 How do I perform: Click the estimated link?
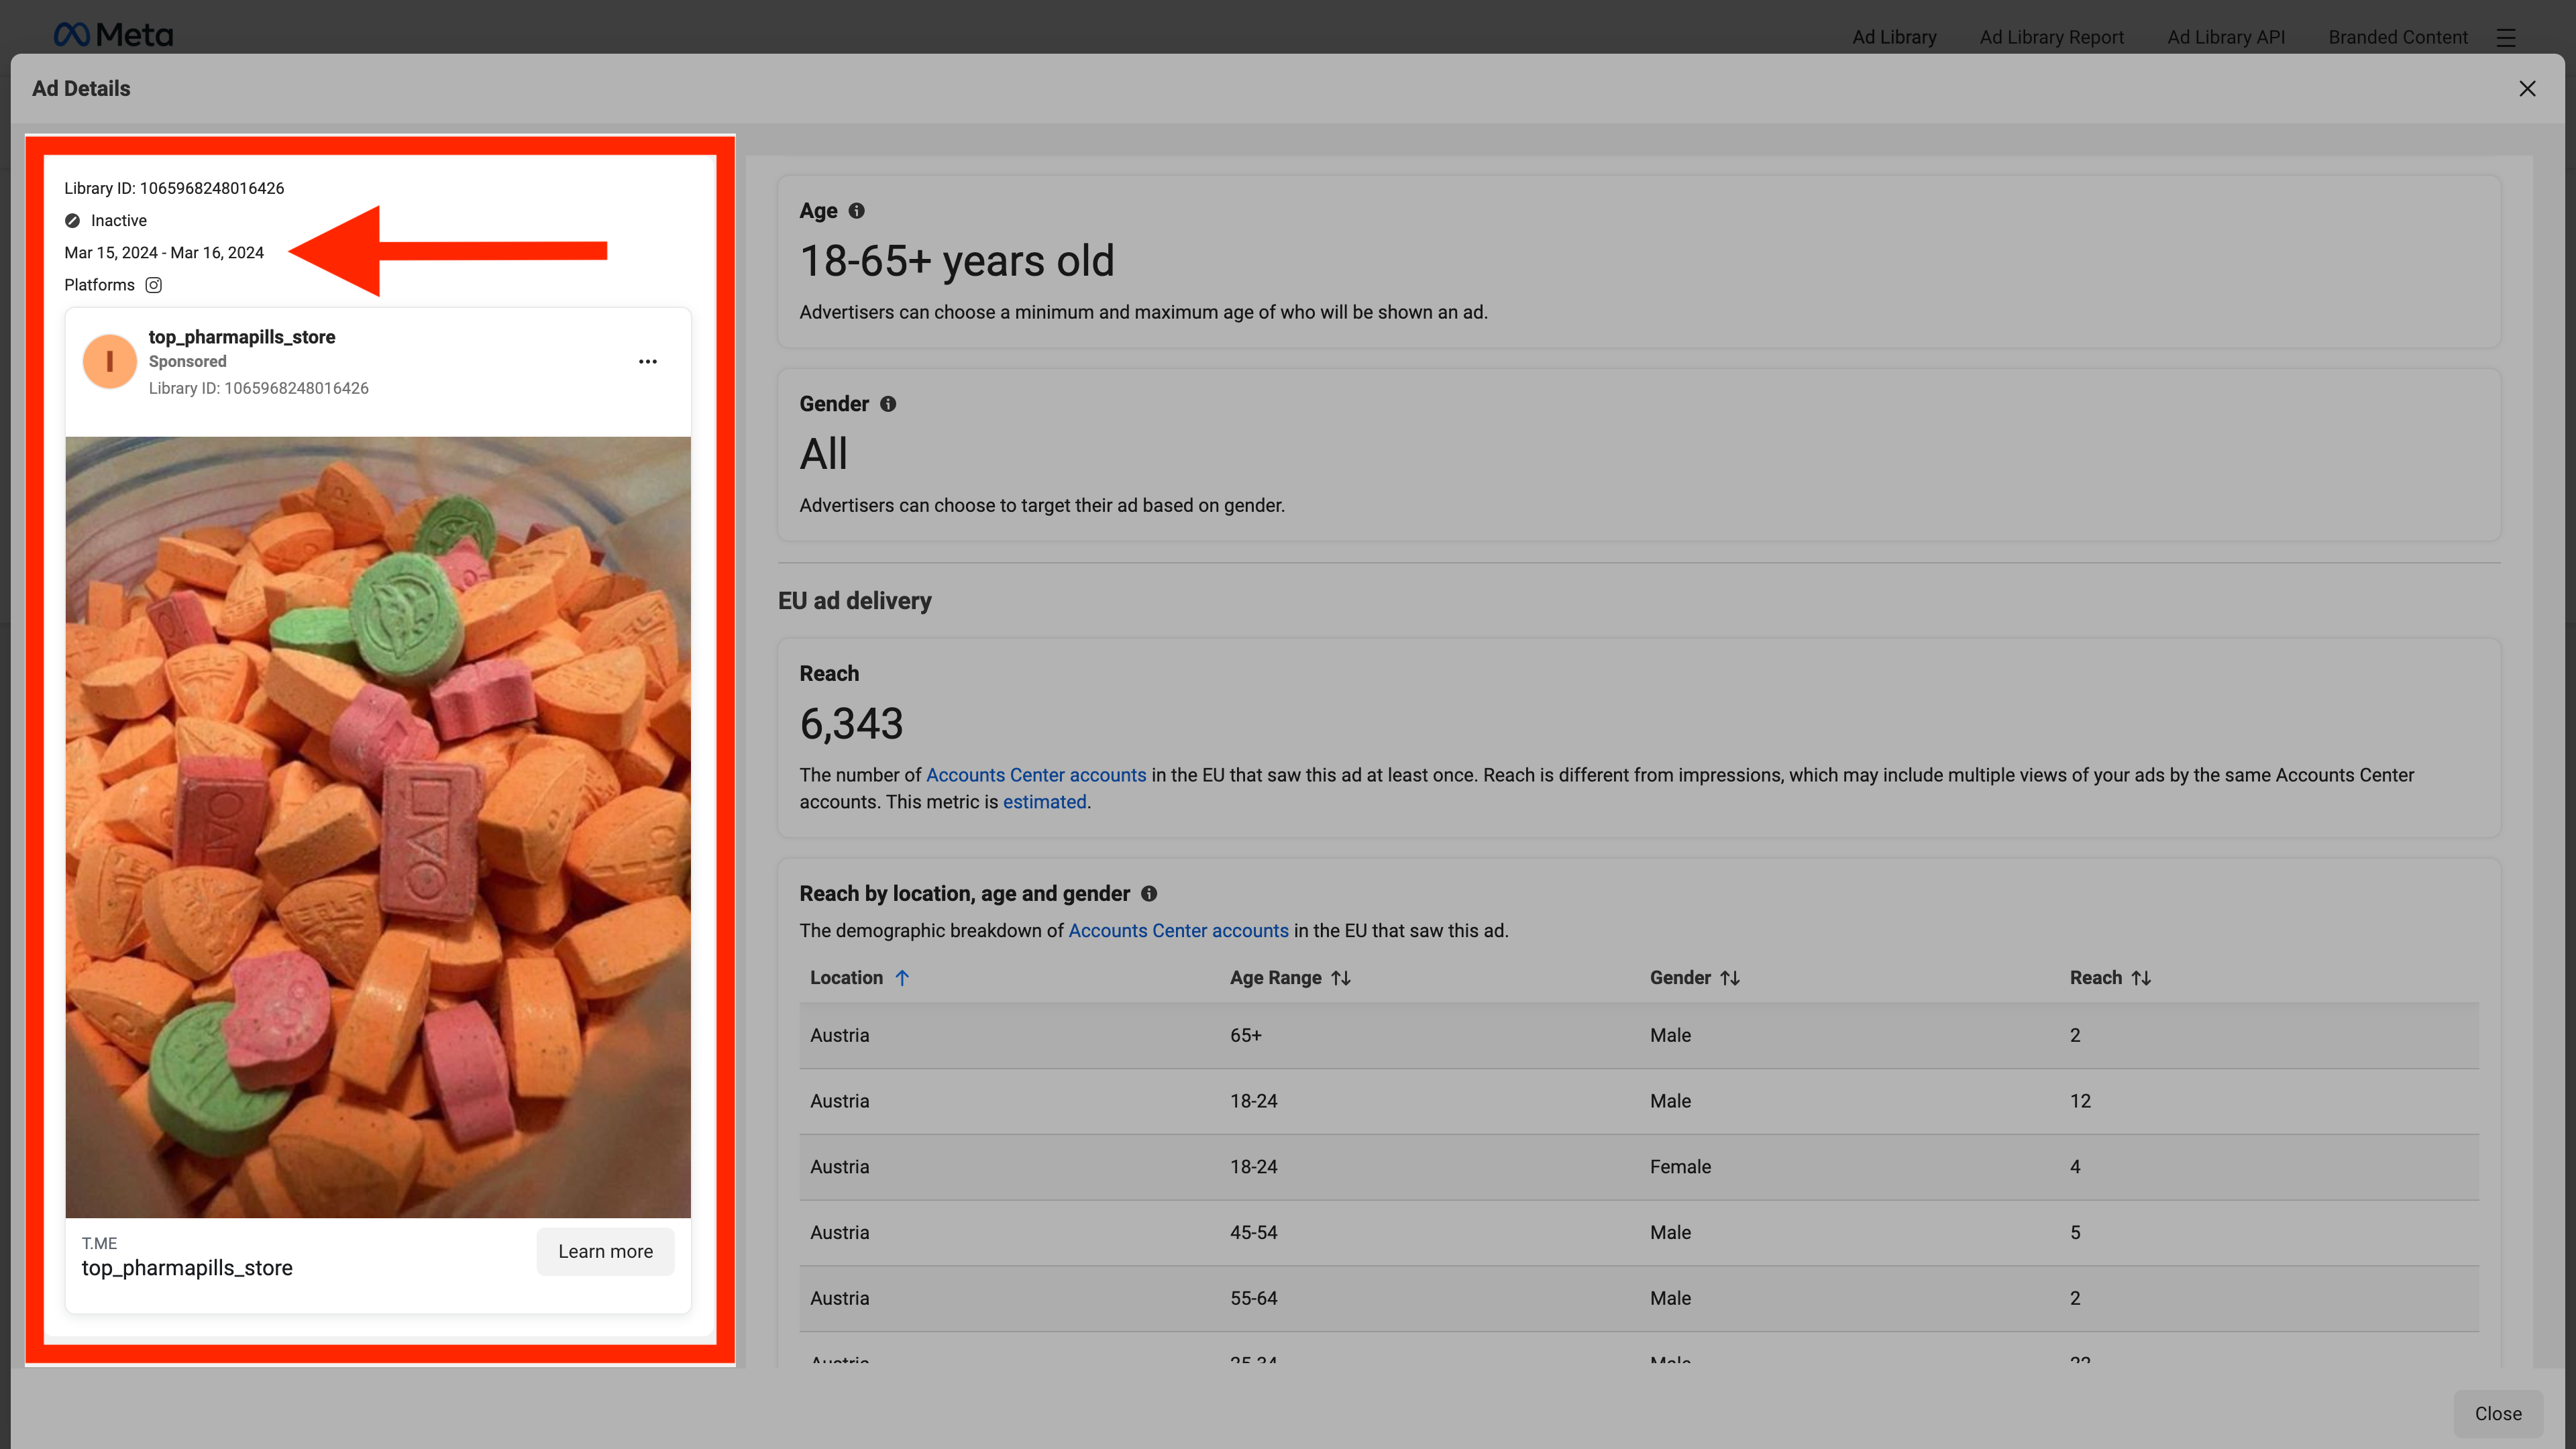[1044, 802]
